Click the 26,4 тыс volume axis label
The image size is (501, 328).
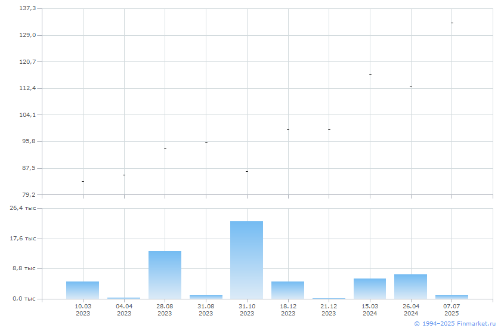23,208
